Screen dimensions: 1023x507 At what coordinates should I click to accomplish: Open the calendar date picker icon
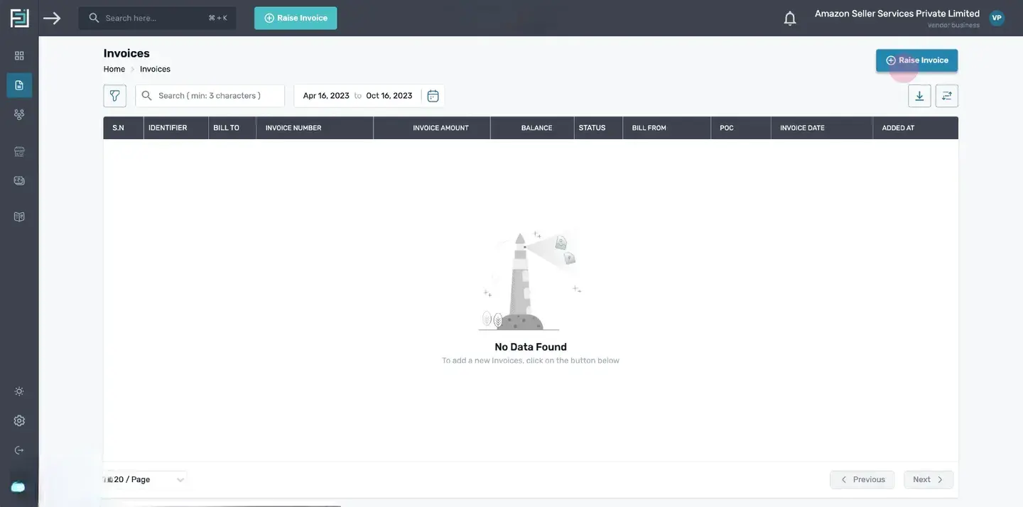pyautogui.click(x=433, y=96)
